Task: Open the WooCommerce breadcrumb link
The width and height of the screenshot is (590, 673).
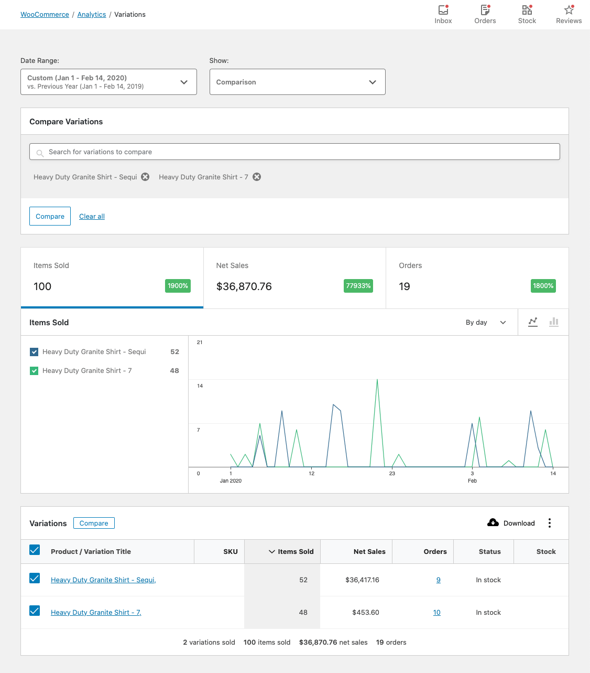Action: 45,14
